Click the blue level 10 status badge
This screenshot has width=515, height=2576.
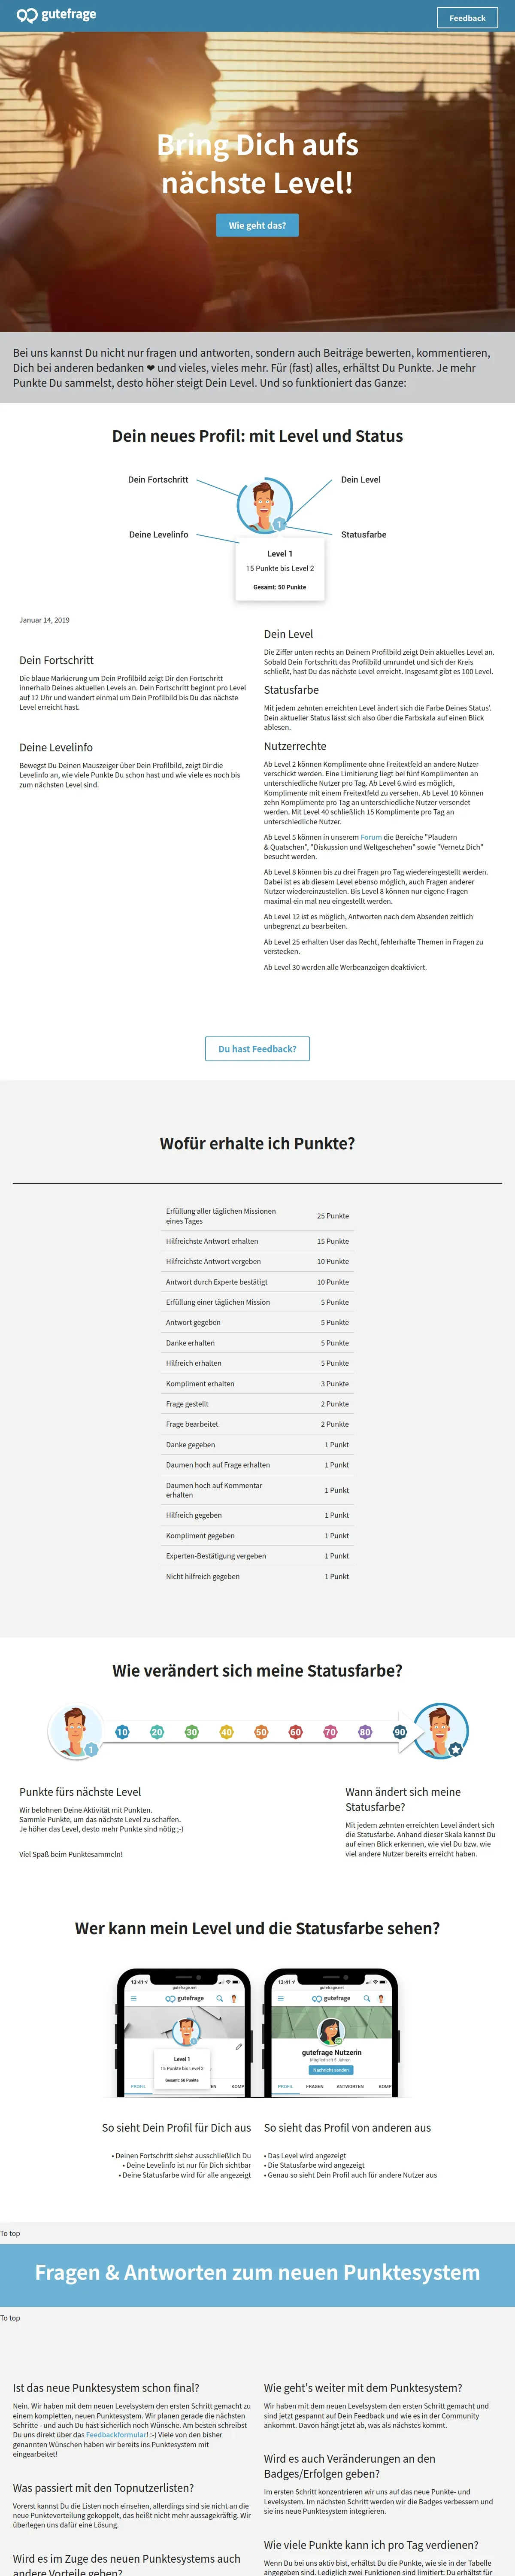(x=122, y=1731)
